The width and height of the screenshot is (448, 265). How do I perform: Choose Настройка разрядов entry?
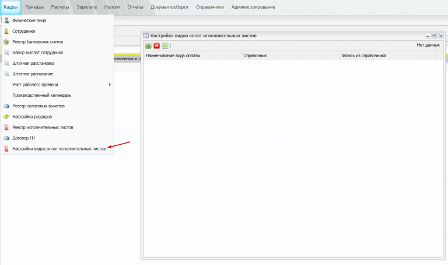58,117
